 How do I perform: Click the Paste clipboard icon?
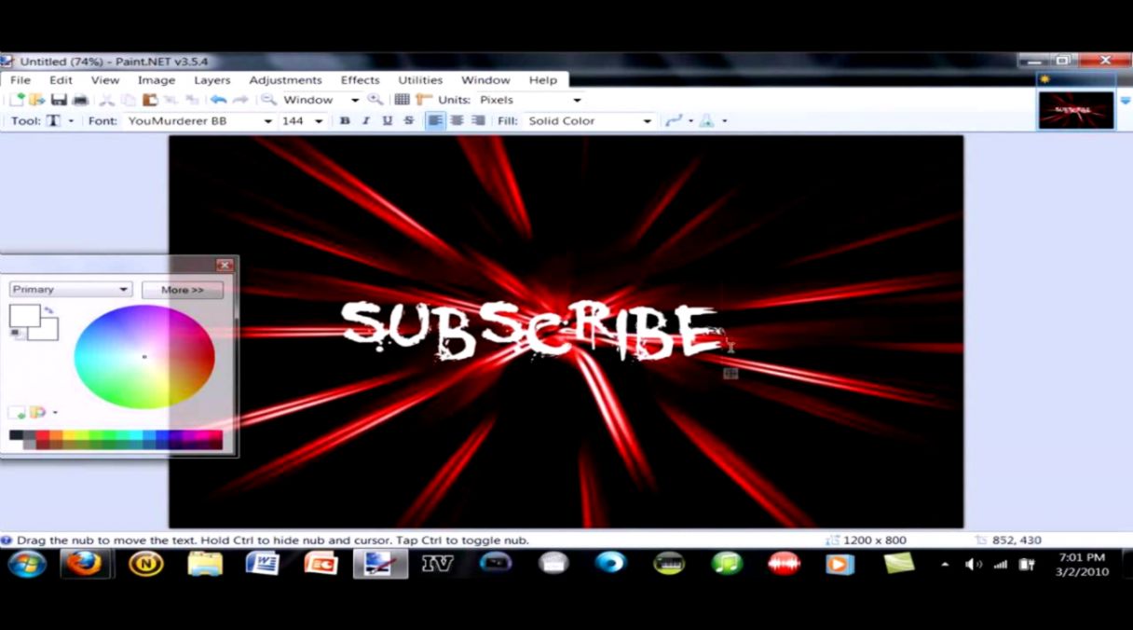(x=149, y=100)
